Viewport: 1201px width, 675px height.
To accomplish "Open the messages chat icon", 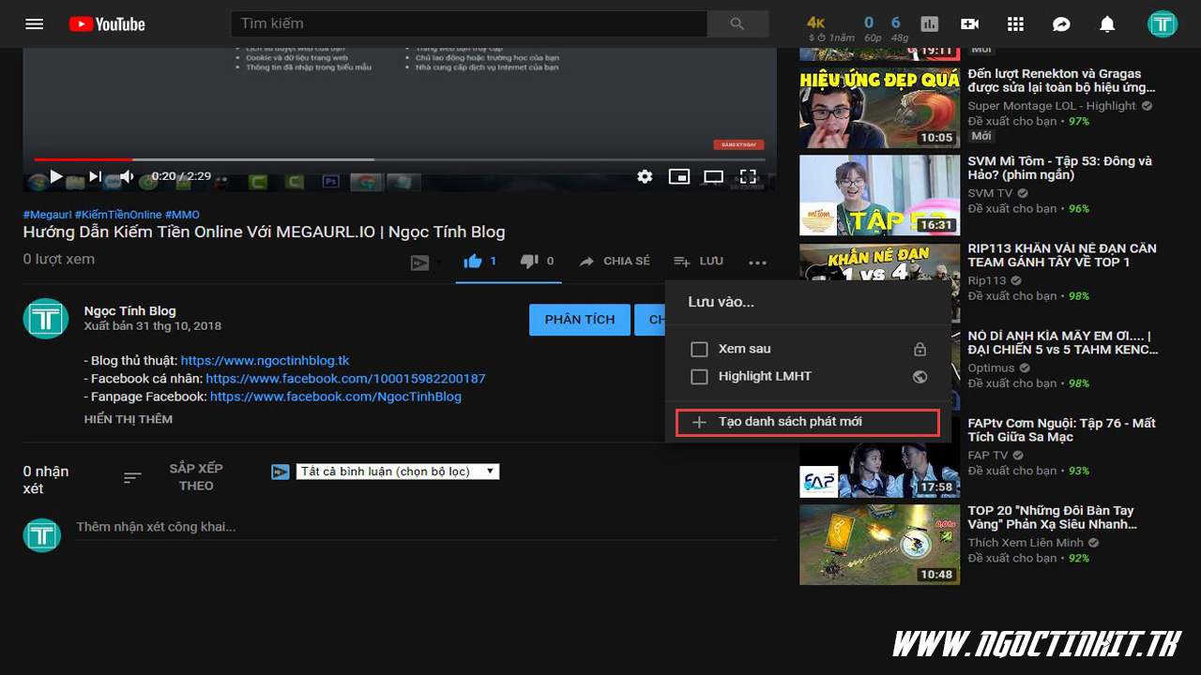I will [x=1061, y=24].
